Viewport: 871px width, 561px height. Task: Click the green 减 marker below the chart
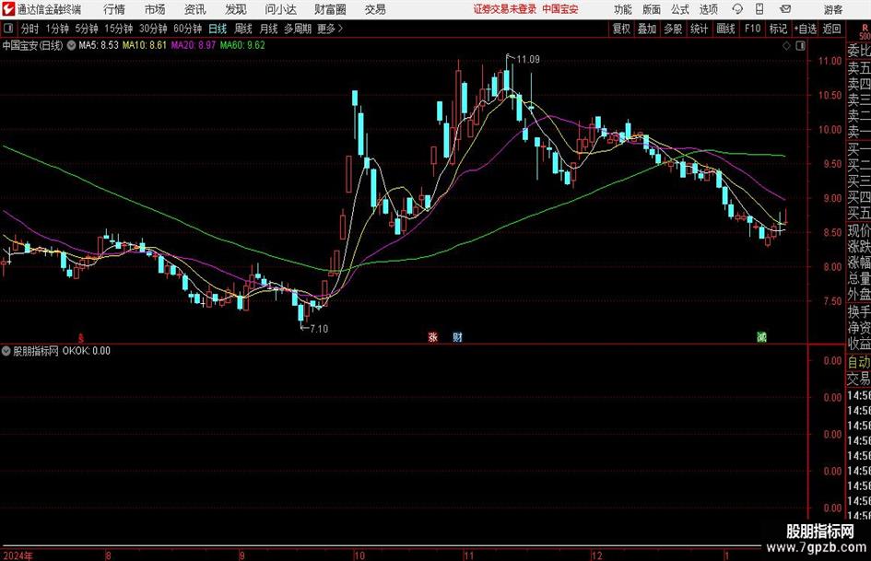pyautogui.click(x=761, y=337)
